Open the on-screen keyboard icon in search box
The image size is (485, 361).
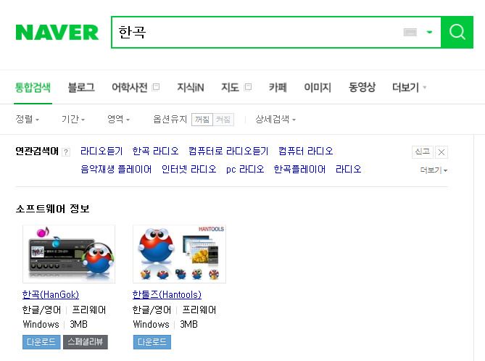[410, 32]
